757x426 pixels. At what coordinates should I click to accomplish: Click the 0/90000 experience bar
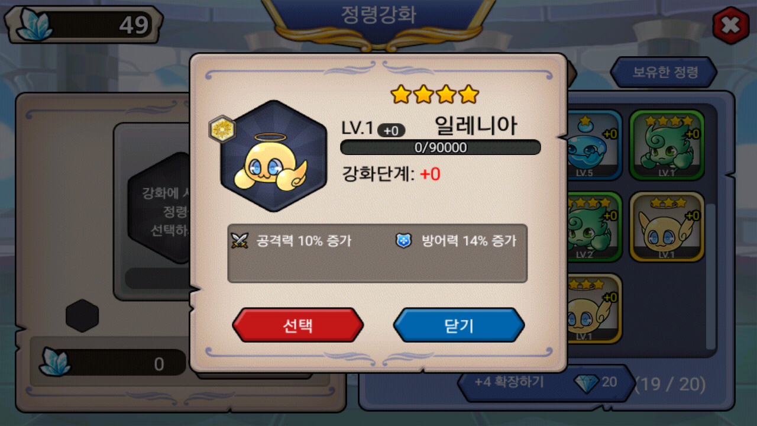tap(441, 147)
